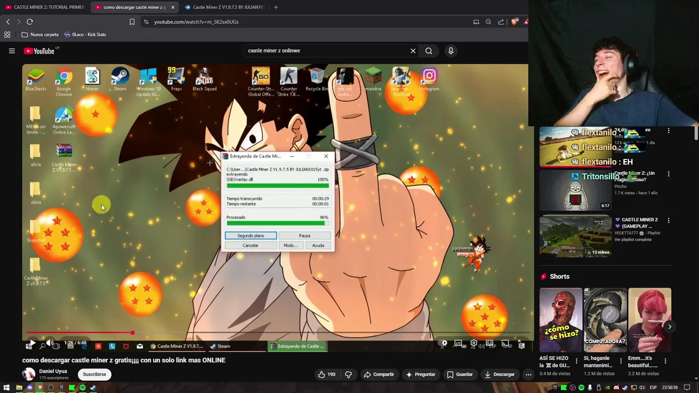The height and width of the screenshot is (393, 699).
Task: Click the Steam desktop icon in the video
Action: pyautogui.click(x=120, y=79)
